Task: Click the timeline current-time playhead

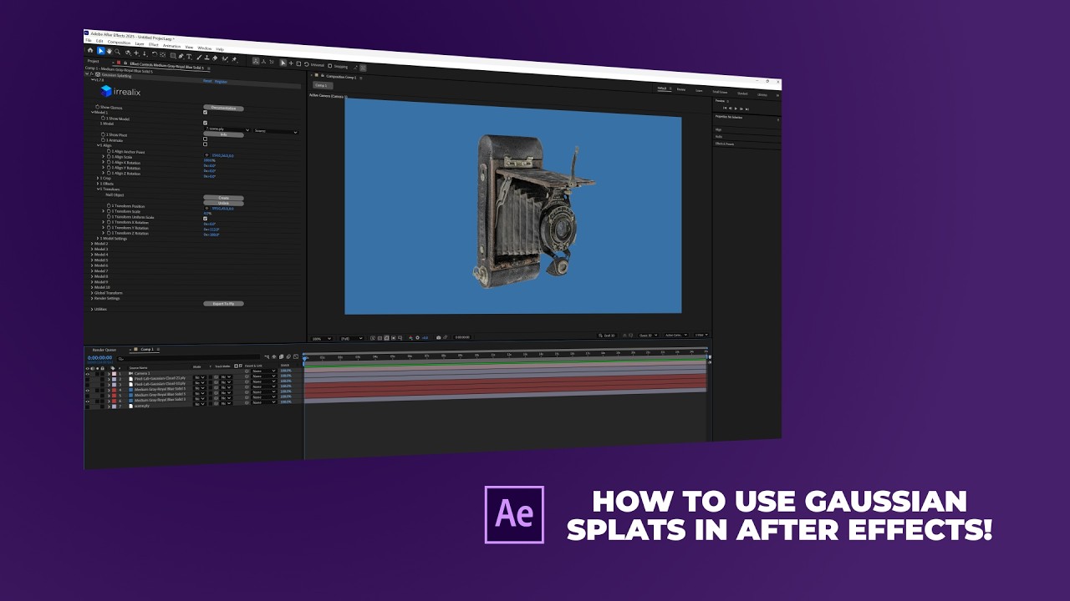Action: click(x=305, y=358)
